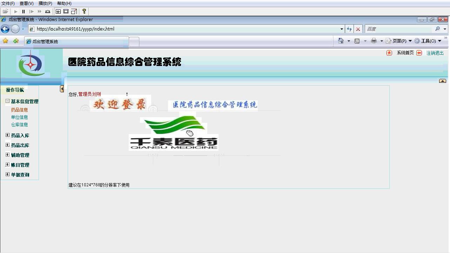
Task: Click the 管理员刘刚 greeting text
Action: pos(89,94)
